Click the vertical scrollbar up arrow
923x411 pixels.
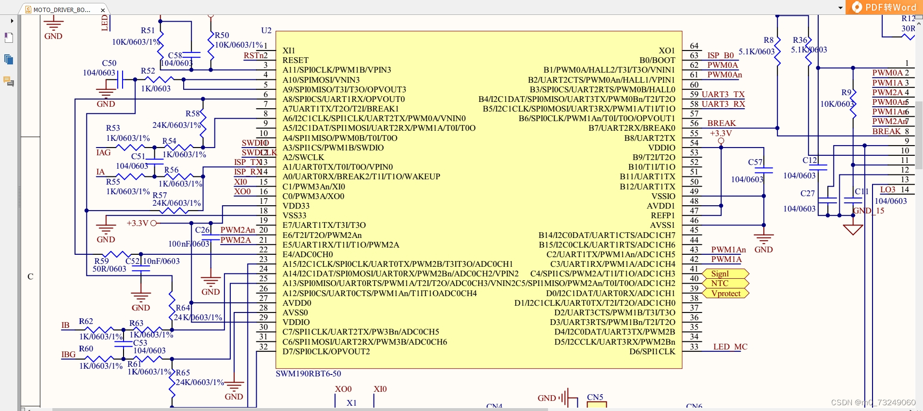point(919,23)
